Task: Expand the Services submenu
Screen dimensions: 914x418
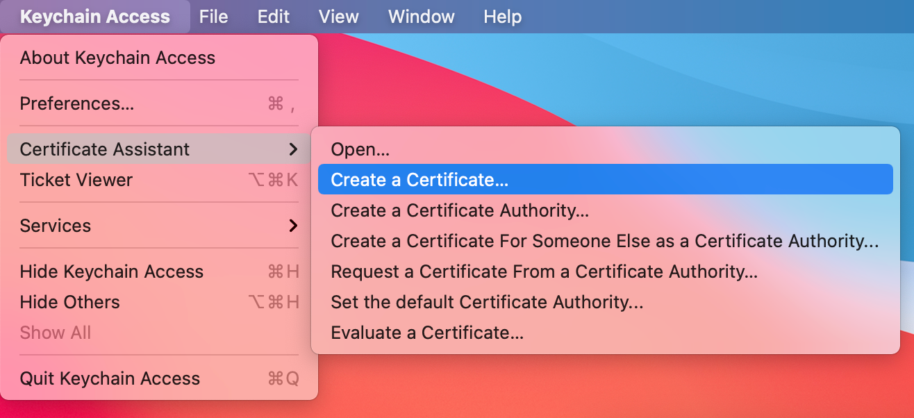Action: [159, 226]
